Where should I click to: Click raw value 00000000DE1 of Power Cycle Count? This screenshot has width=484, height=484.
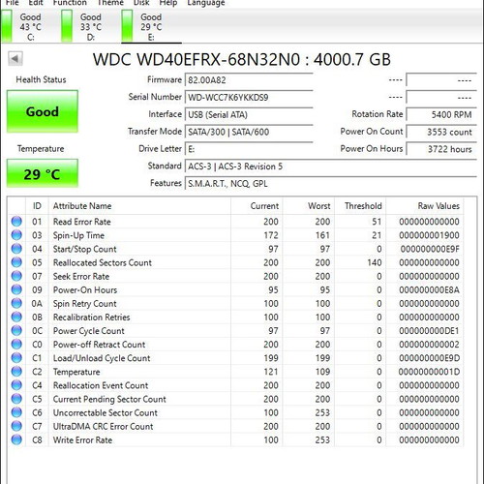(x=429, y=331)
